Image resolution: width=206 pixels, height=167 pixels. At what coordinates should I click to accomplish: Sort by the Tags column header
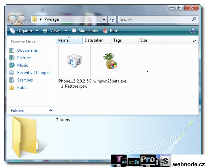click(125, 40)
